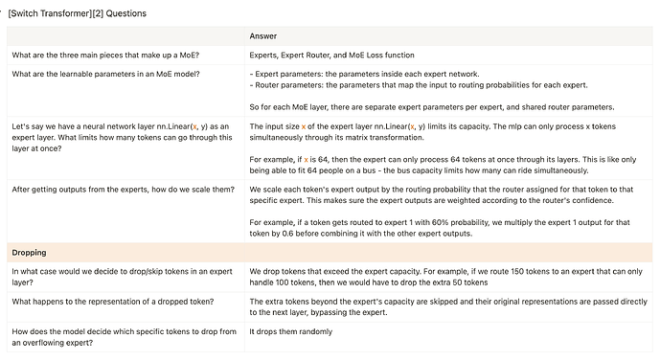Click the 'exceed the expert capacity' answer cell
The image size is (660, 361).
[448, 277]
